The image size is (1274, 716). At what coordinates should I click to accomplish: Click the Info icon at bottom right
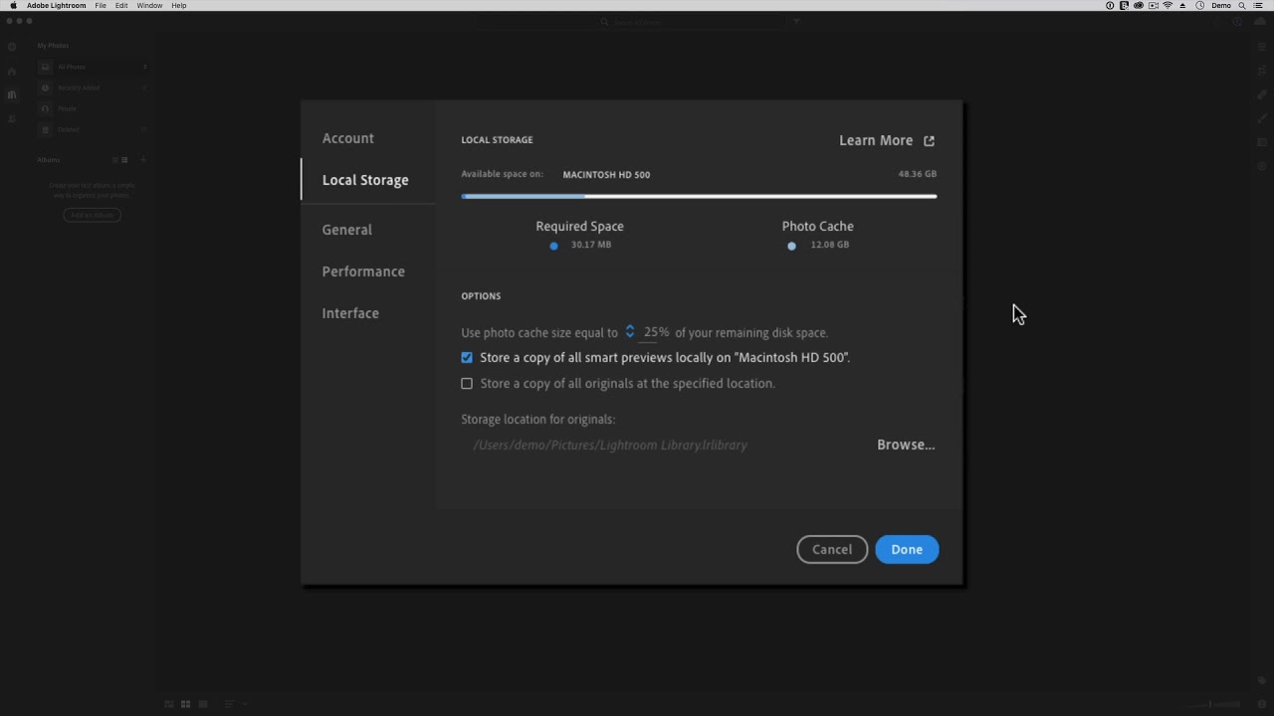pyautogui.click(x=1262, y=704)
